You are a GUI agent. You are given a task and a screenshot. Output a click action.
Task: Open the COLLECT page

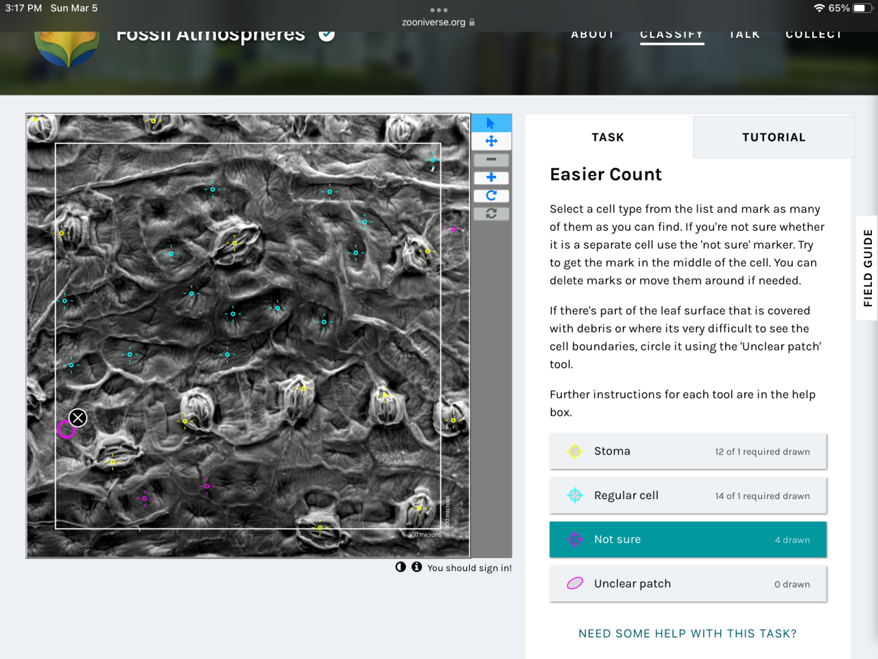pos(814,34)
